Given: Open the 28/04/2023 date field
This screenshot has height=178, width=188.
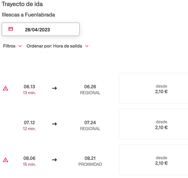Looking at the screenshot, I should [x=41, y=29].
